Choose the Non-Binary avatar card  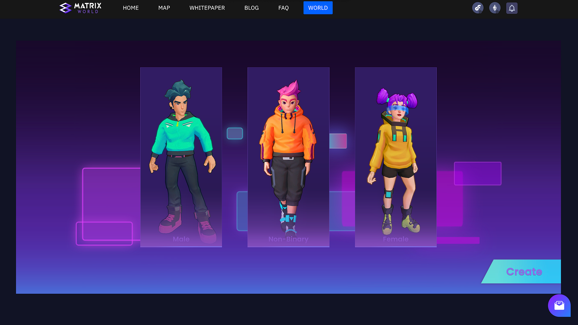click(x=288, y=157)
